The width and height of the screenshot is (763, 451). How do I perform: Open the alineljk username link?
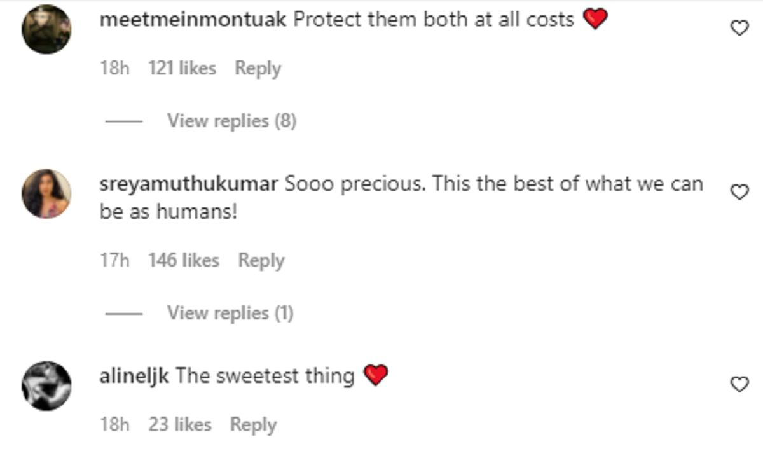[x=134, y=376]
